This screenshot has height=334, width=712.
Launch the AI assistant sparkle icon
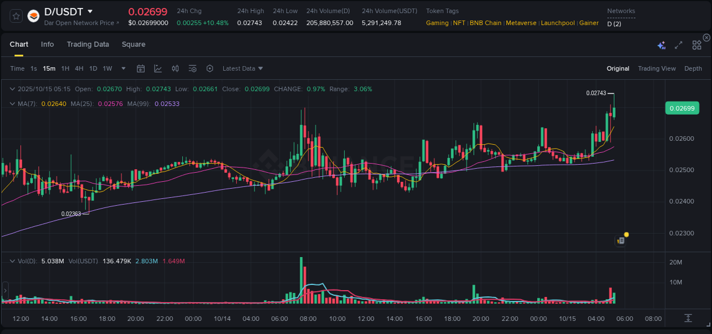pyautogui.click(x=661, y=45)
